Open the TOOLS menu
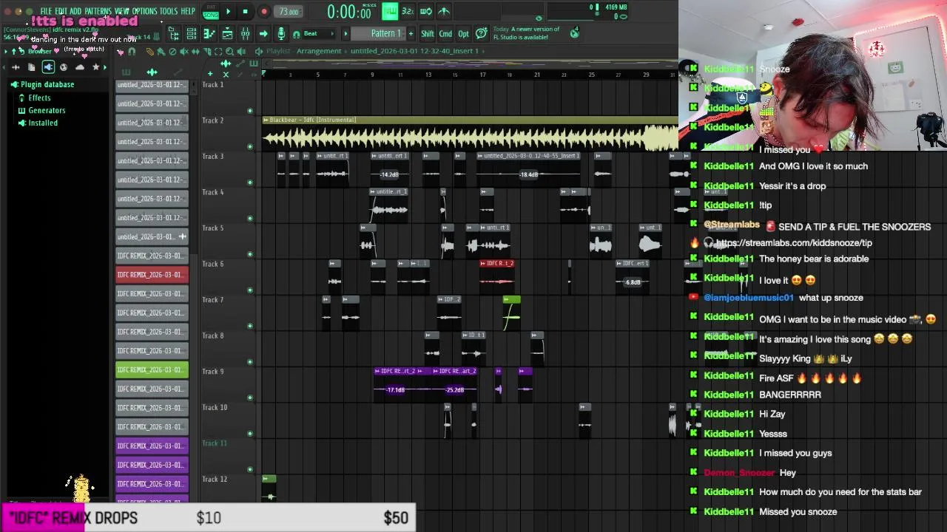The height and width of the screenshot is (532, 947). (169, 11)
